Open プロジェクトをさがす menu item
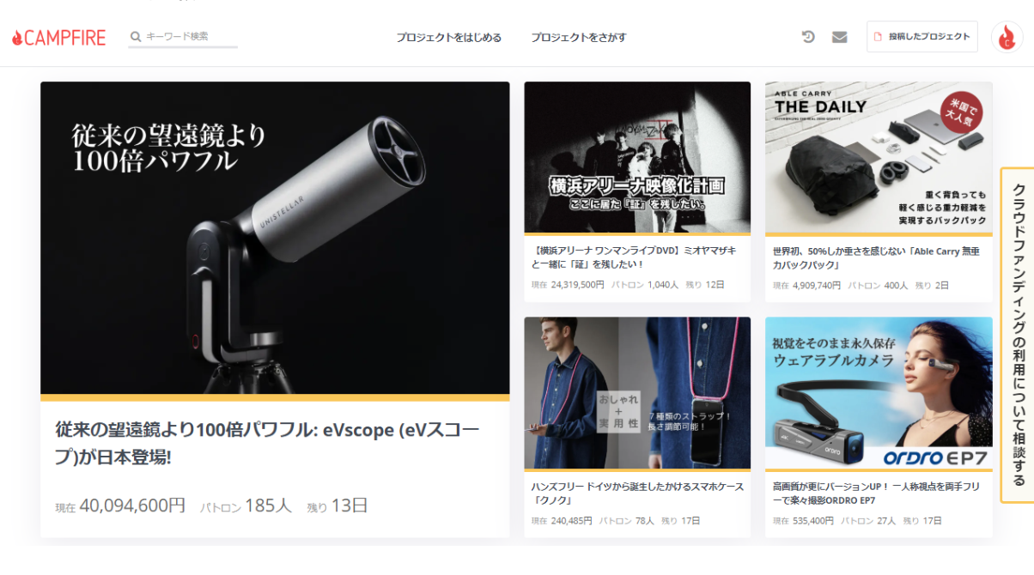 [579, 38]
